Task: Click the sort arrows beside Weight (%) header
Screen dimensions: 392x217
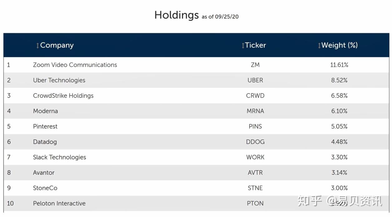Action: (x=319, y=45)
